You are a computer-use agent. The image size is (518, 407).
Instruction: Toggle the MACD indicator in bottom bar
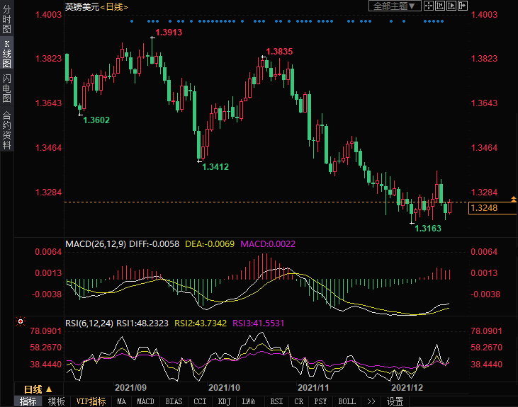pyautogui.click(x=145, y=401)
